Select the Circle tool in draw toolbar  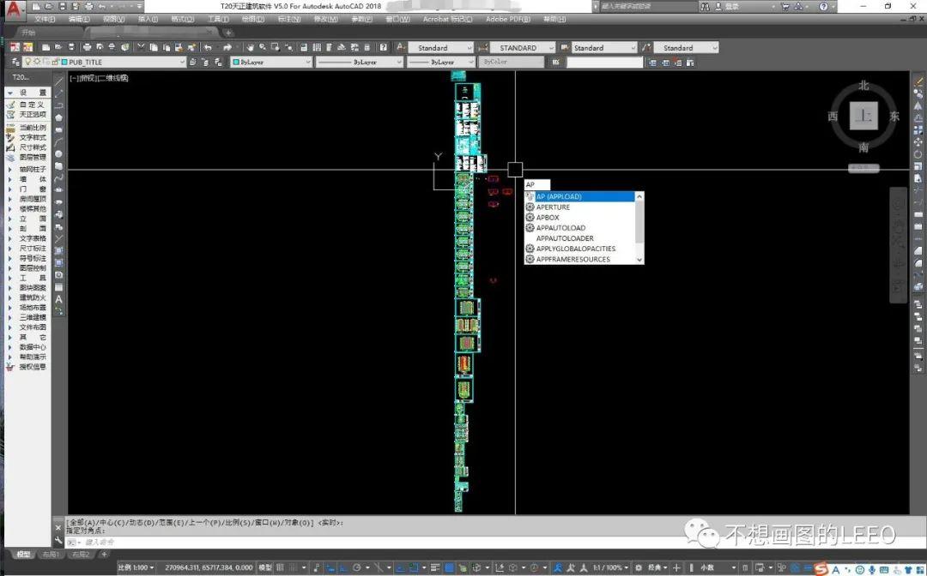coord(59,154)
